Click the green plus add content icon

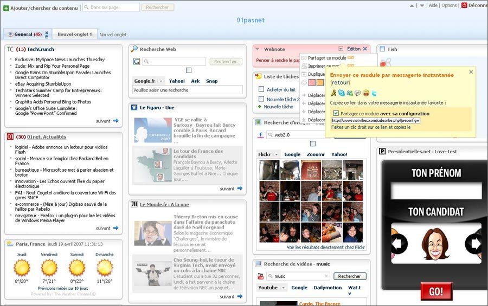[6, 7]
